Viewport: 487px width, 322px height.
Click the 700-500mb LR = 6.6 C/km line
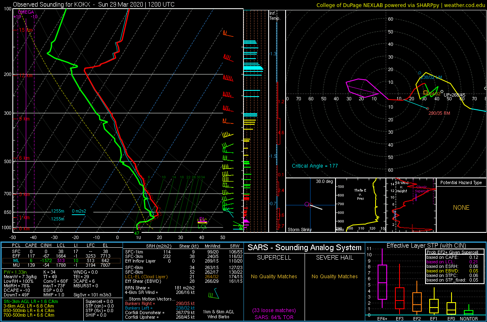(29, 315)
